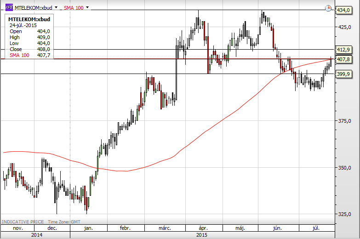The height and width of the screenshot is (239, 360).
Task: Click the máj. month label on time axis
Action: 240,228
